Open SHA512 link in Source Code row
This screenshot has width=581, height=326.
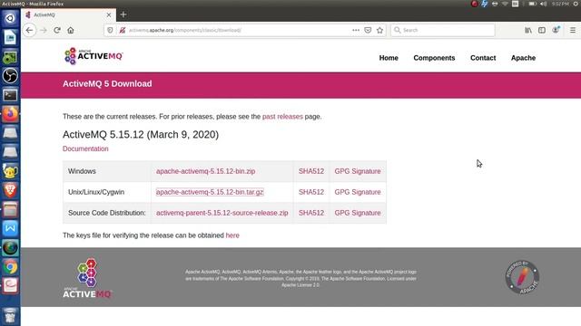pos(311,213)
